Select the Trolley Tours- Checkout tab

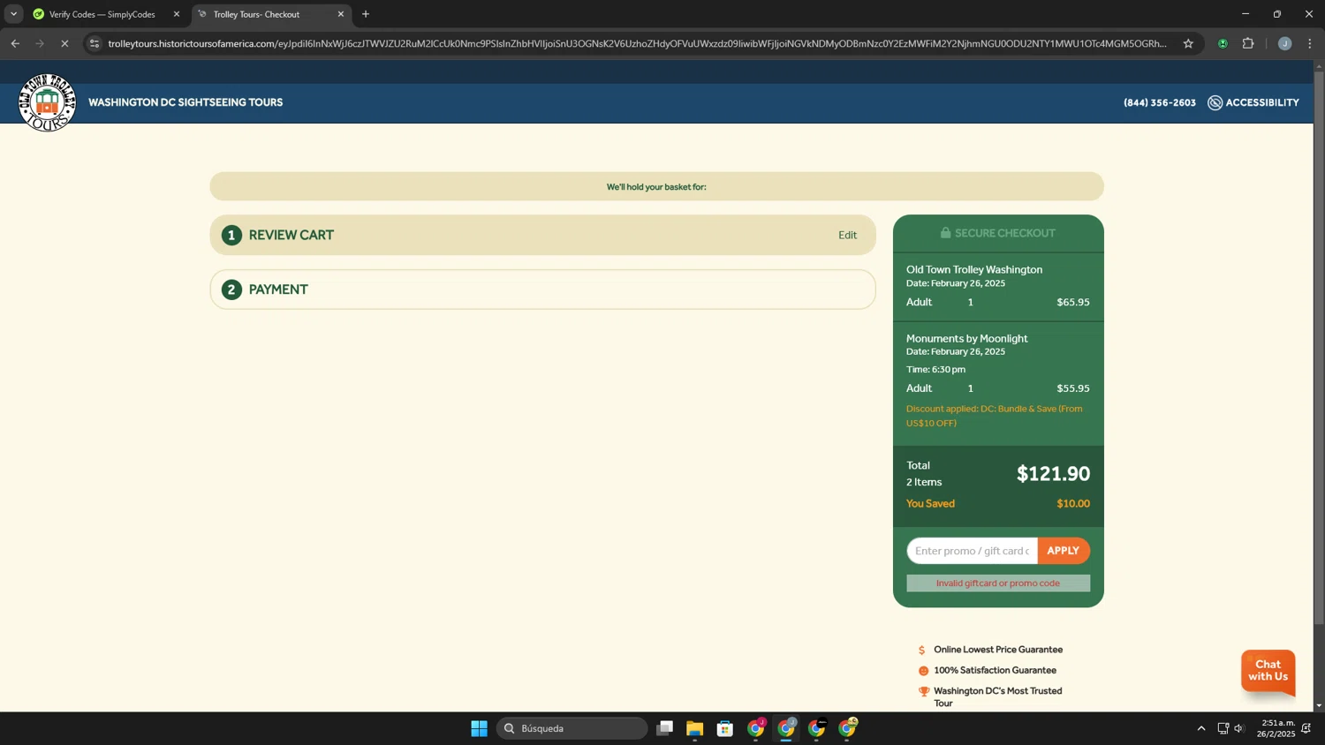(270, 14)
